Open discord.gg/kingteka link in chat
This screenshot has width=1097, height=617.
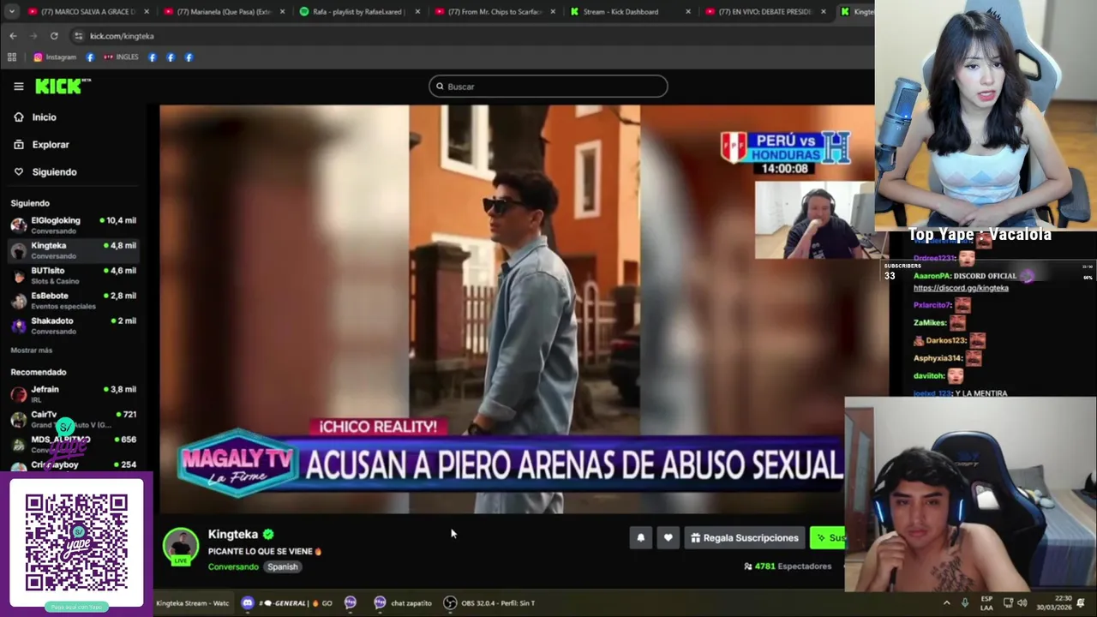coord(961,288)
